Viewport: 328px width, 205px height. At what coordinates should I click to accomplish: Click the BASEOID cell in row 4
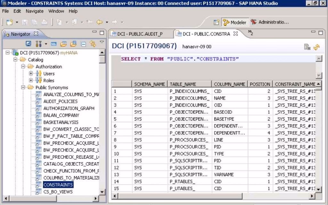point(230,112)
